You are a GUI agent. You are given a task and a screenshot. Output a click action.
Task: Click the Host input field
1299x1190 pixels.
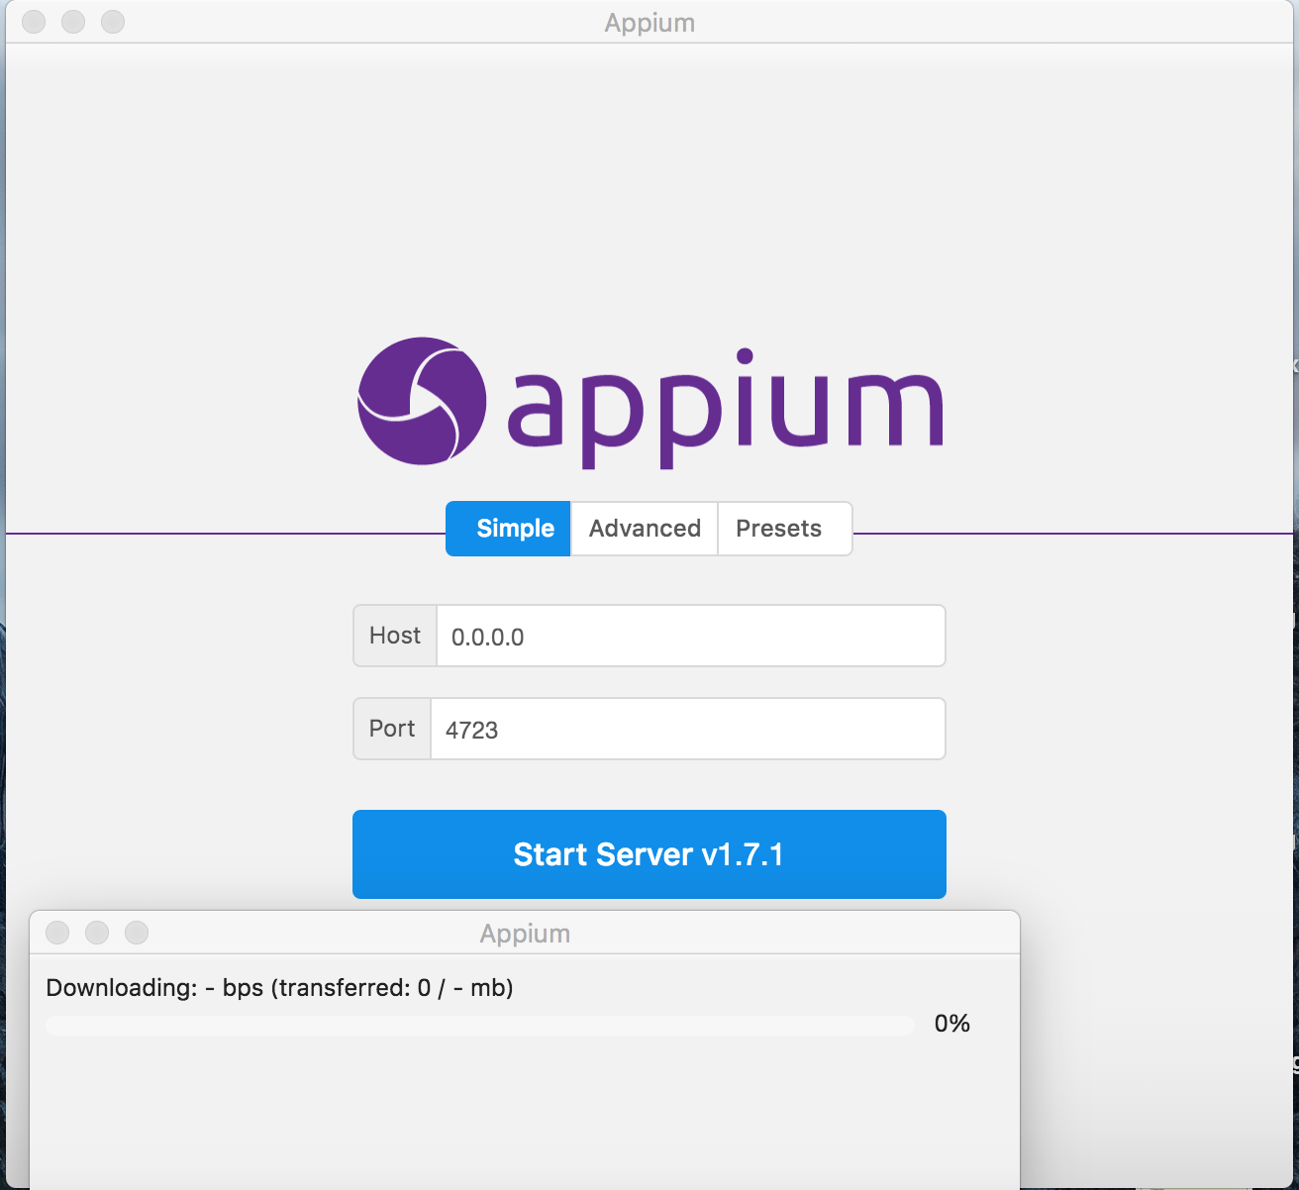pos(691,636)
